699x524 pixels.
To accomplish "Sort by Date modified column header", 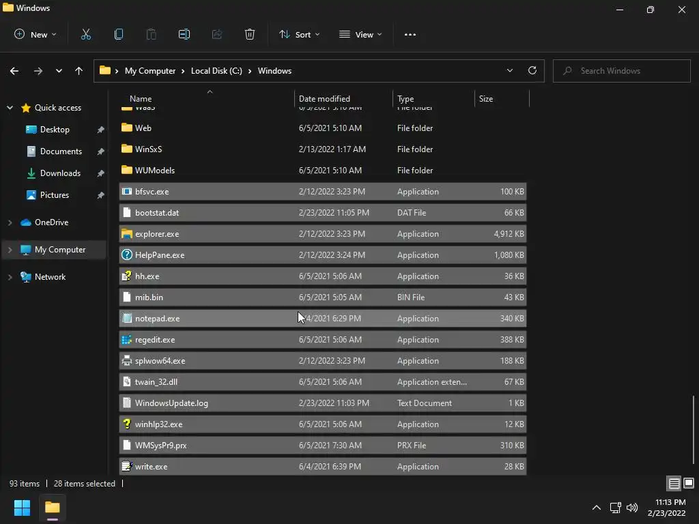I will (x=343, y=98).
